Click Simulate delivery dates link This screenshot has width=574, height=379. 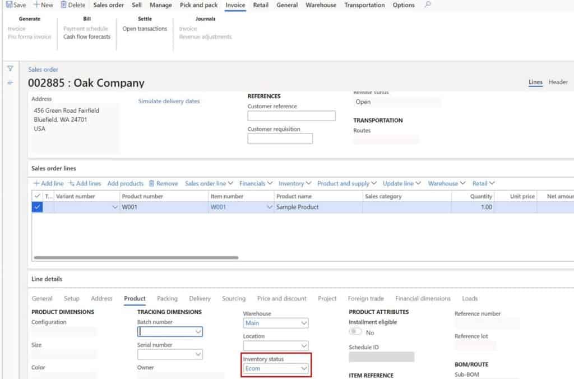(x=169, y=101)
